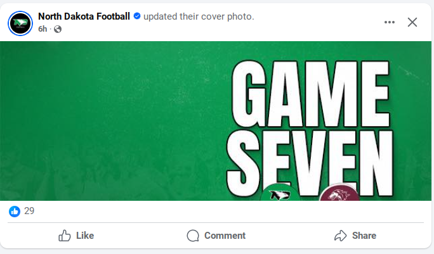Click the blue thumbs-up reaction icon
The width and height of the screenshot is (434, 254).
15,211
